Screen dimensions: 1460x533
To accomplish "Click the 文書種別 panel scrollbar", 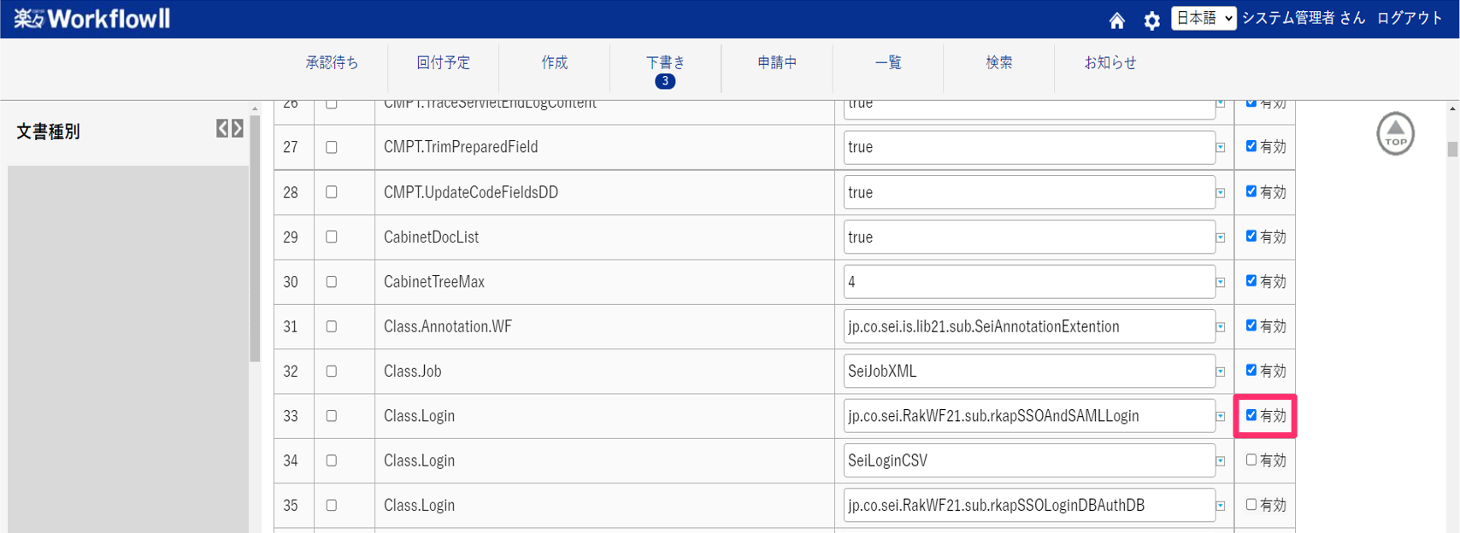I will 255,238.
